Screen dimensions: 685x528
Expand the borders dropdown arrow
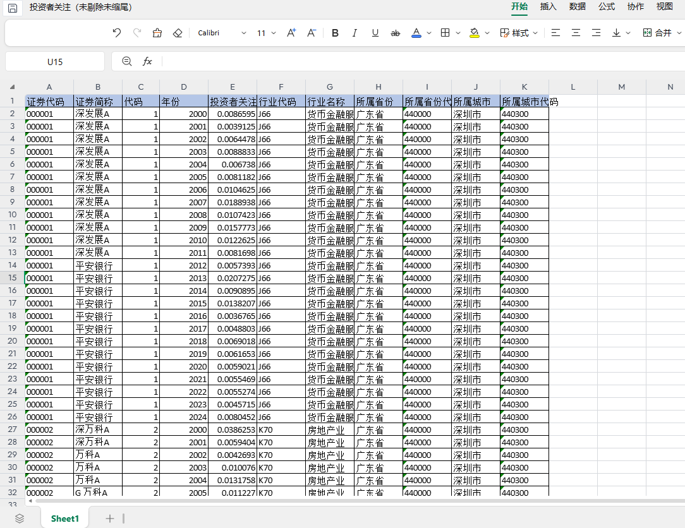click(459, 33)
